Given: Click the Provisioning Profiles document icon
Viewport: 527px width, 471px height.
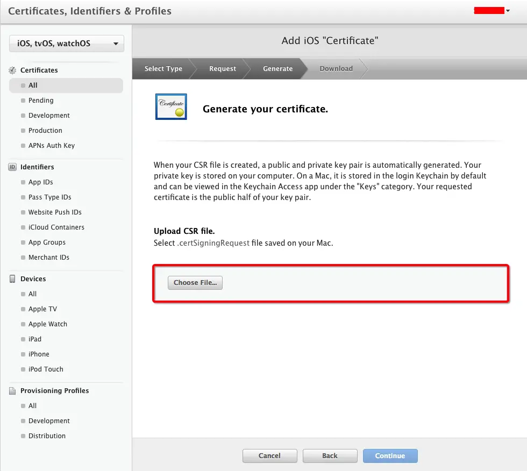Looking at the screenshot, I should (x=12, y=391).
